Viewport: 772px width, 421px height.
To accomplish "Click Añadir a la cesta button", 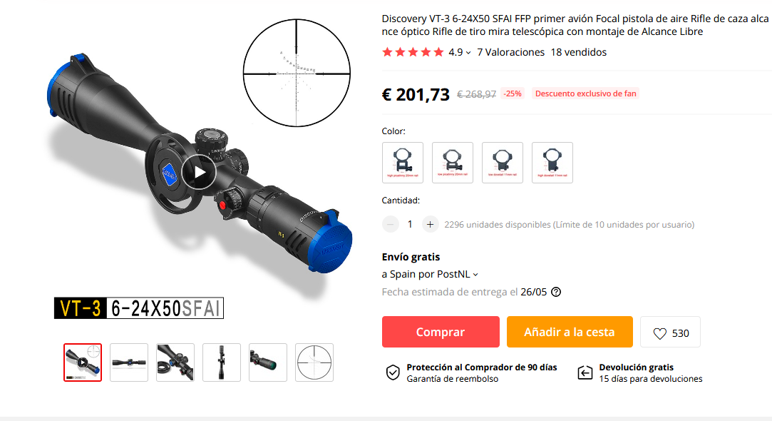I will pyautogui.click(x=570, y=332).
